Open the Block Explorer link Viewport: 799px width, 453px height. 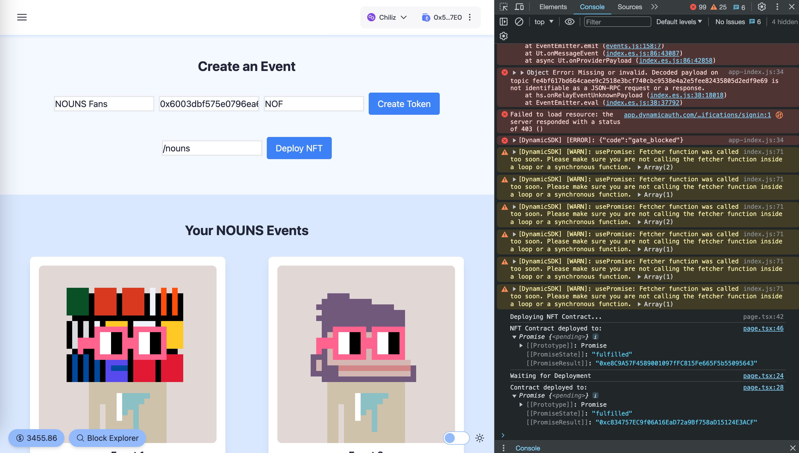tap(107, 438)
